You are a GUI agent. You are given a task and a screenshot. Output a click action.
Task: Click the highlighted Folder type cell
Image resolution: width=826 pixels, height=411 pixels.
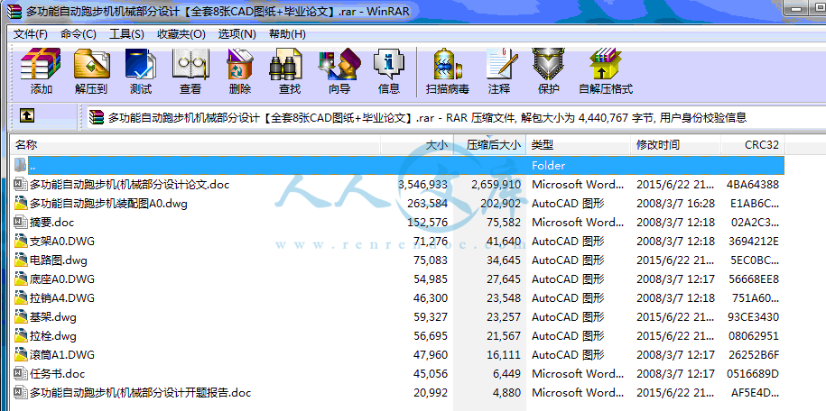coord(548,165)
